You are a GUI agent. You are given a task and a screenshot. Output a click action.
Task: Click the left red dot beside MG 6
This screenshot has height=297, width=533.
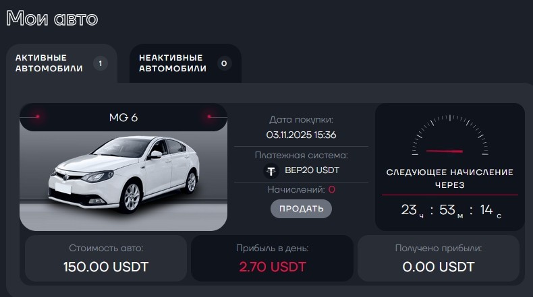pyautogui.click(x=38, y=117)
